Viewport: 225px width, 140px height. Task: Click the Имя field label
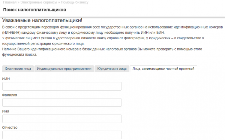pos(6,111)
